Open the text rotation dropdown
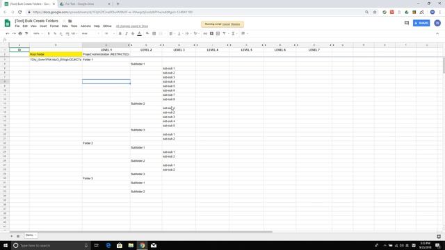This screenshot has height=250, width=445. click(x=196, y=33)
